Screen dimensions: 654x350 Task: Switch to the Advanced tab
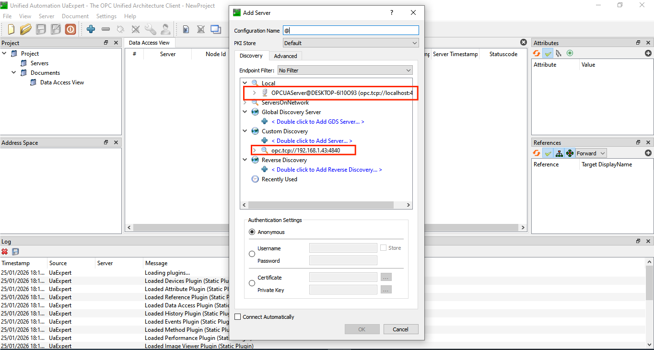[285, 56]
